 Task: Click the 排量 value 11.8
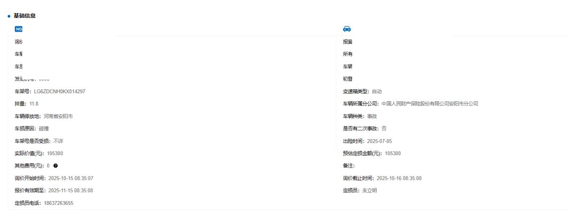pyautogui.click(x=34, y=104)
